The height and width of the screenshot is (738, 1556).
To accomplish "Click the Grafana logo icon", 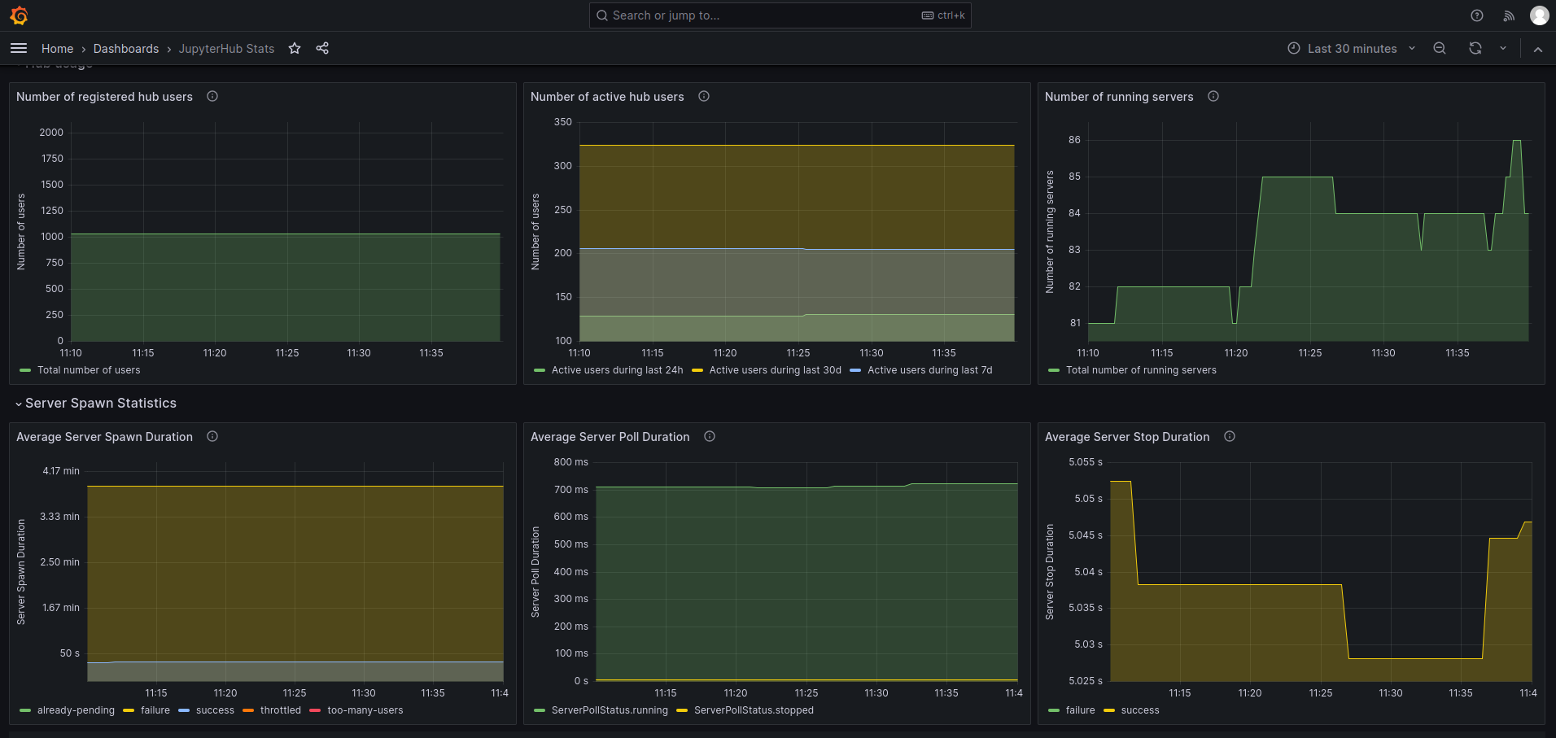I will pos(19,15).
